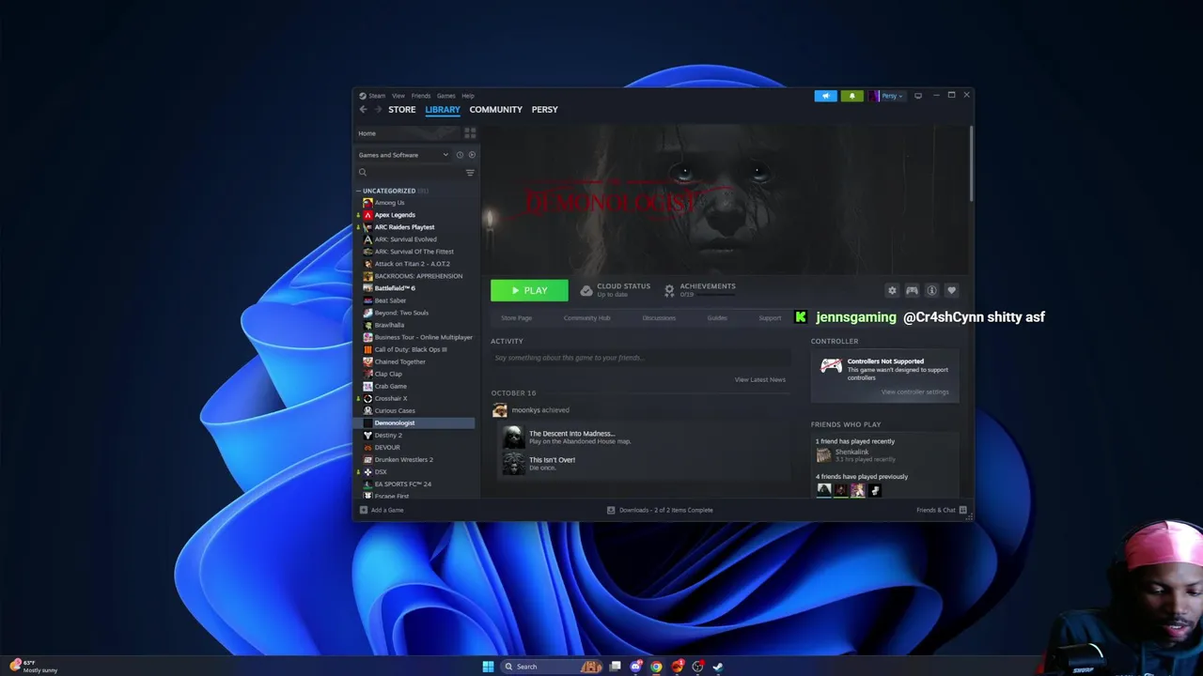Click the controller layout icon
Screen dimensions: 1203x676
pyautogui.click(x=912, y=291)
